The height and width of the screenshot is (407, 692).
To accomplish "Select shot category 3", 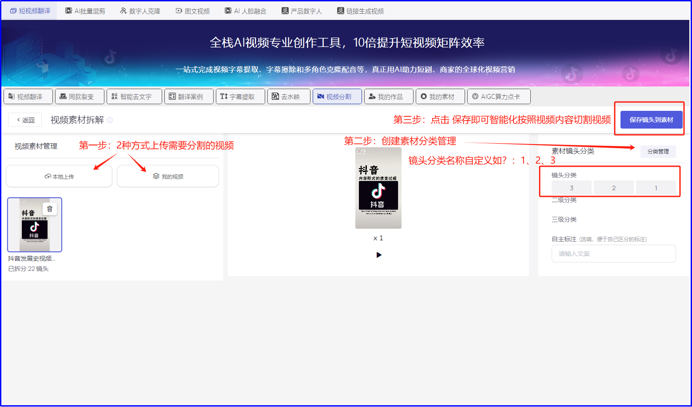I will pos(571,187).
